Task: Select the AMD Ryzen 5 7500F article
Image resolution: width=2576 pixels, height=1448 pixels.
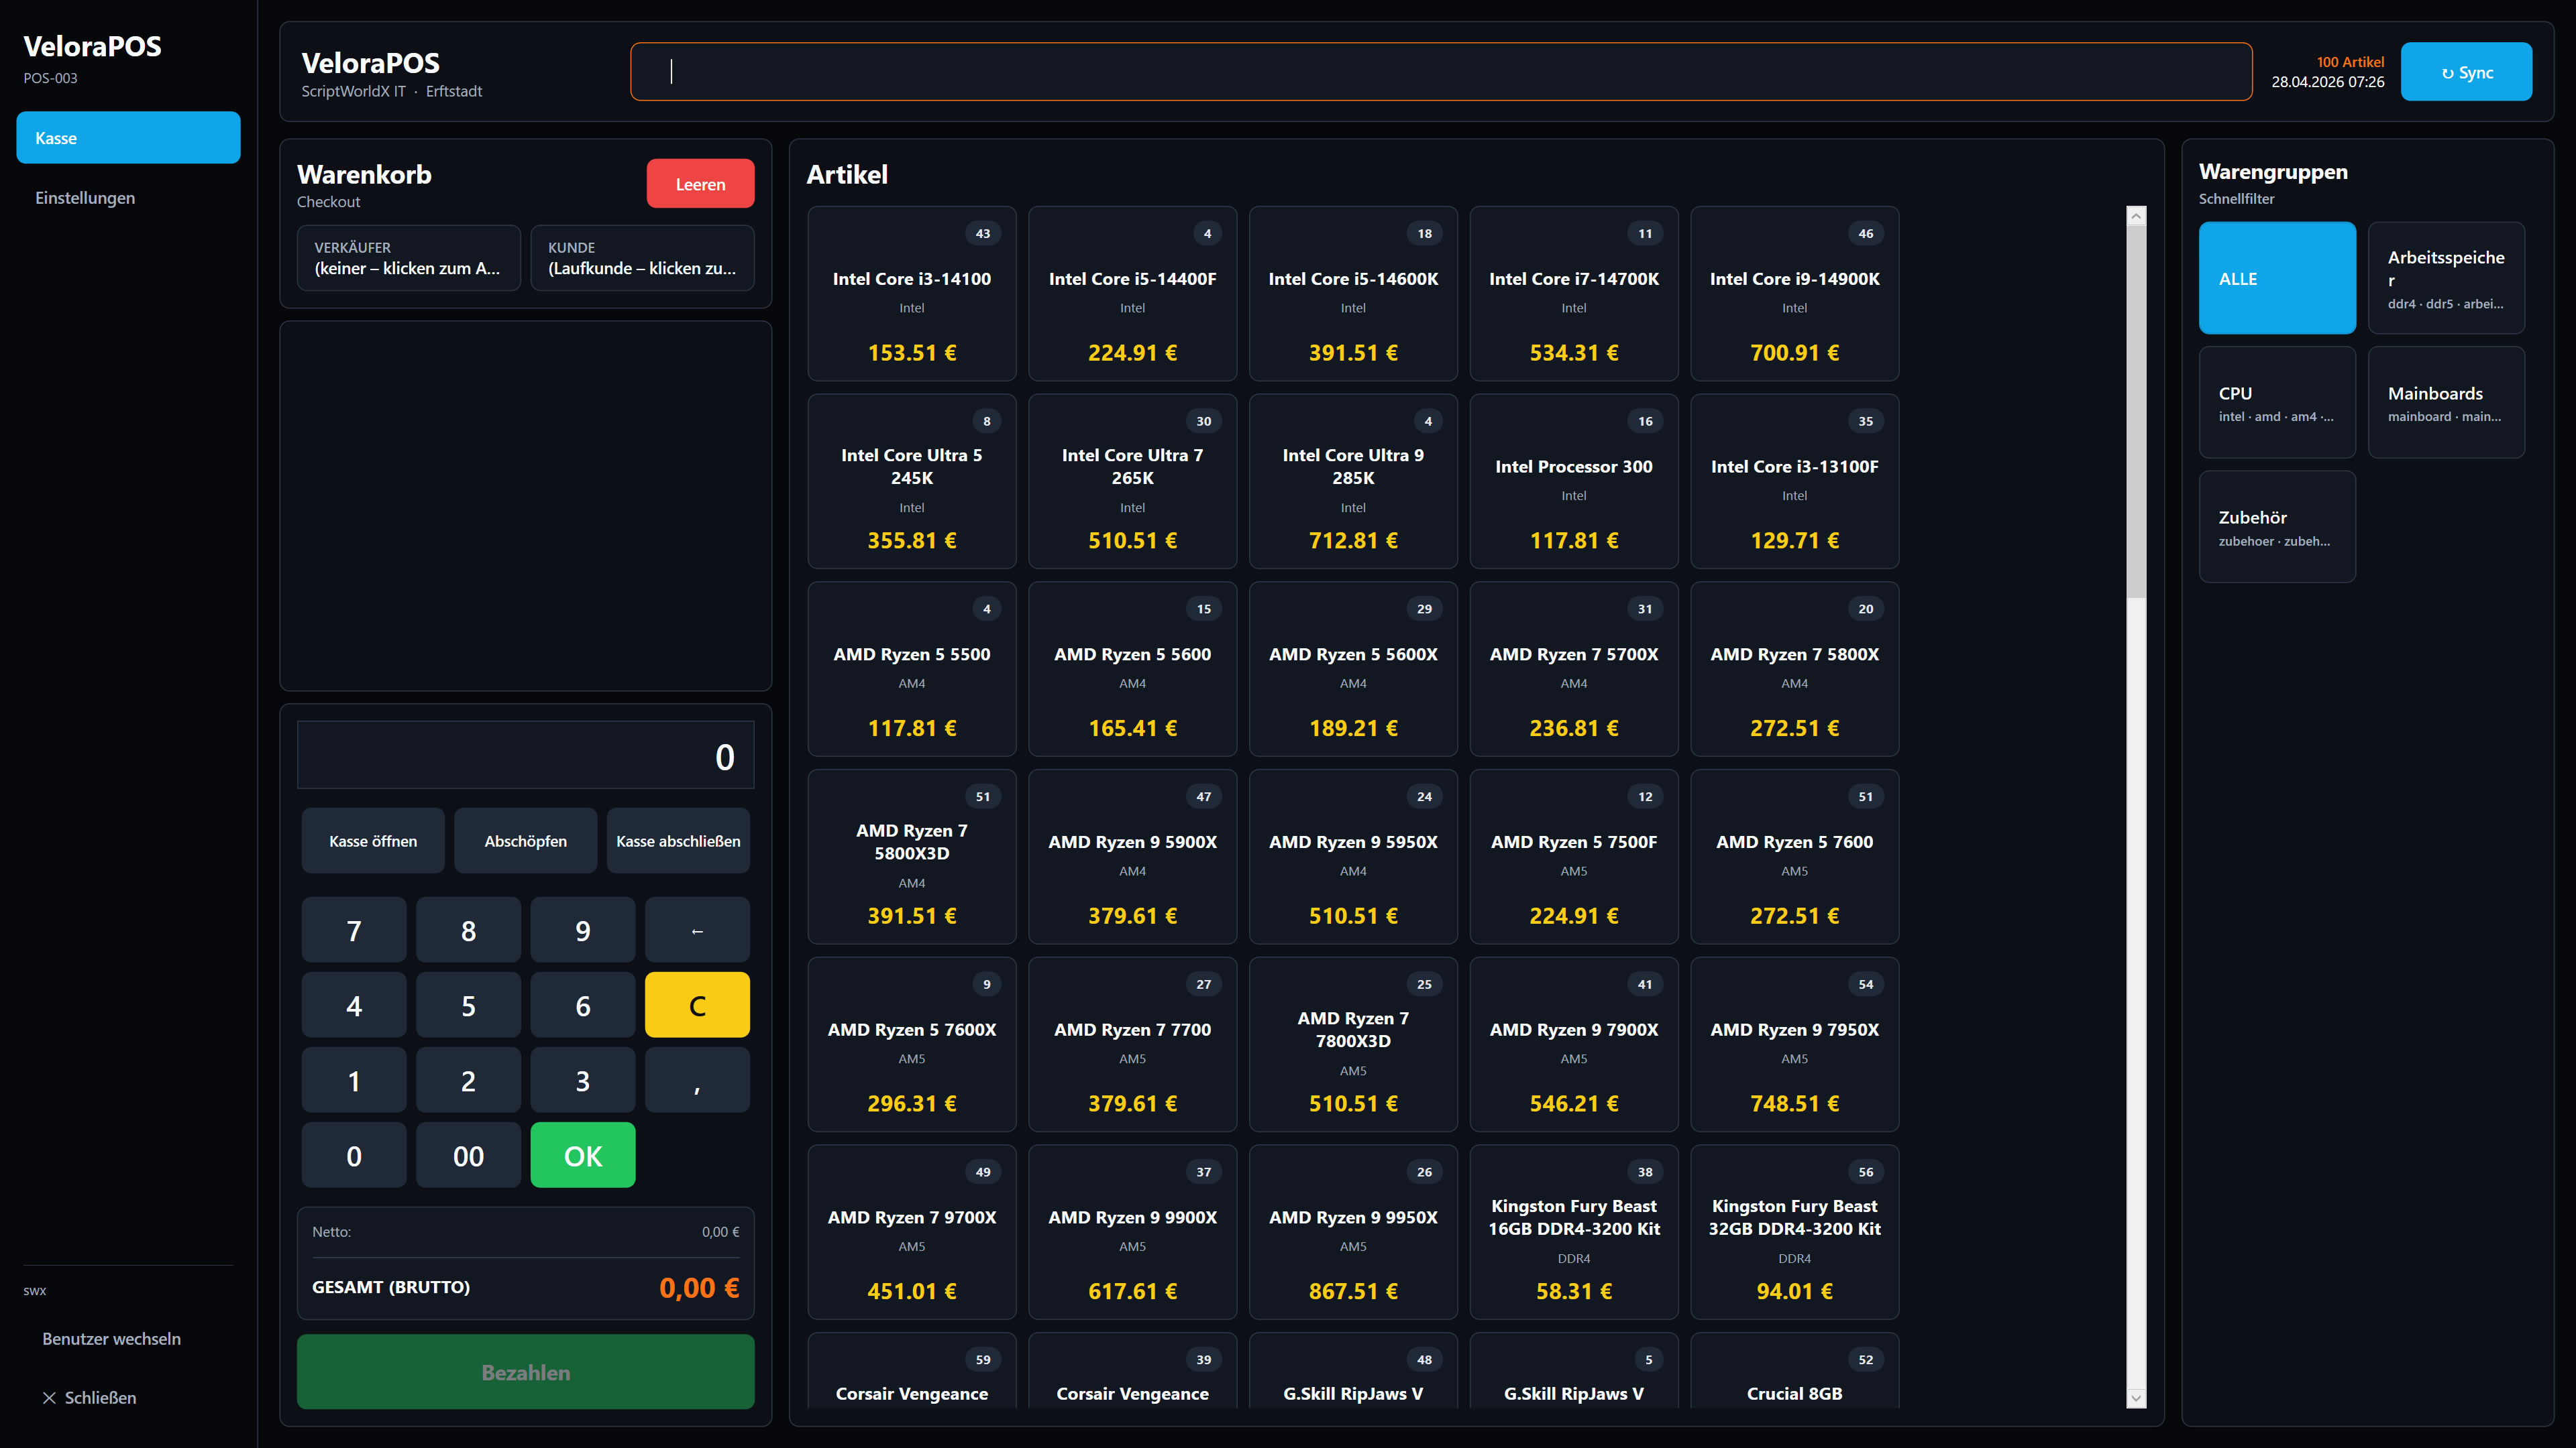Action: click(1574, 857)
